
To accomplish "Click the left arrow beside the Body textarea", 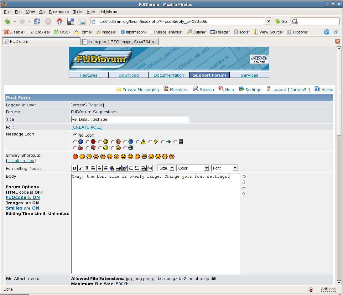I will point(244,188).
